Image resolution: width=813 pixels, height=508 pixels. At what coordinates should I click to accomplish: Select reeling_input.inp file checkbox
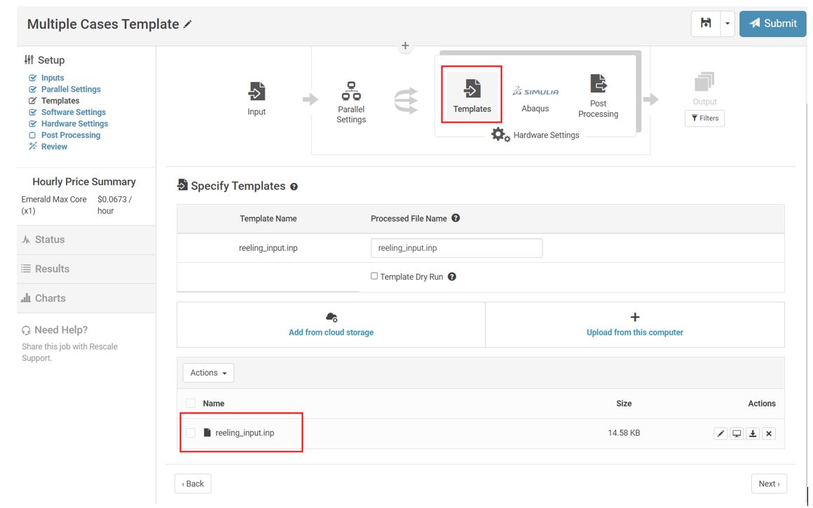click(x=191, y=433)
